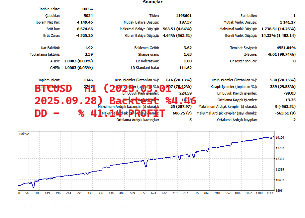Click the 'LR Kolerasyon:' label
The width and height of the screenshot is (305, 218).
point(148,61)
